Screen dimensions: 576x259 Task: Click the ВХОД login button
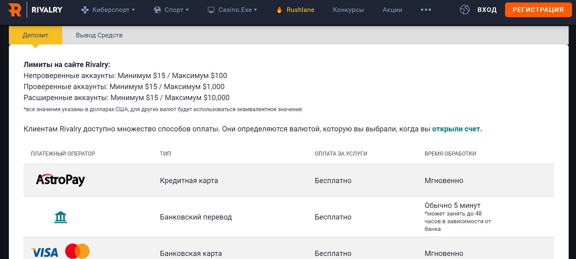tap(487, 10)
